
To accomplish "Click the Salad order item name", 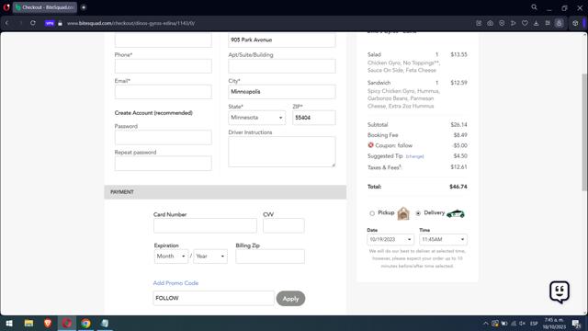I will [374, 55].
